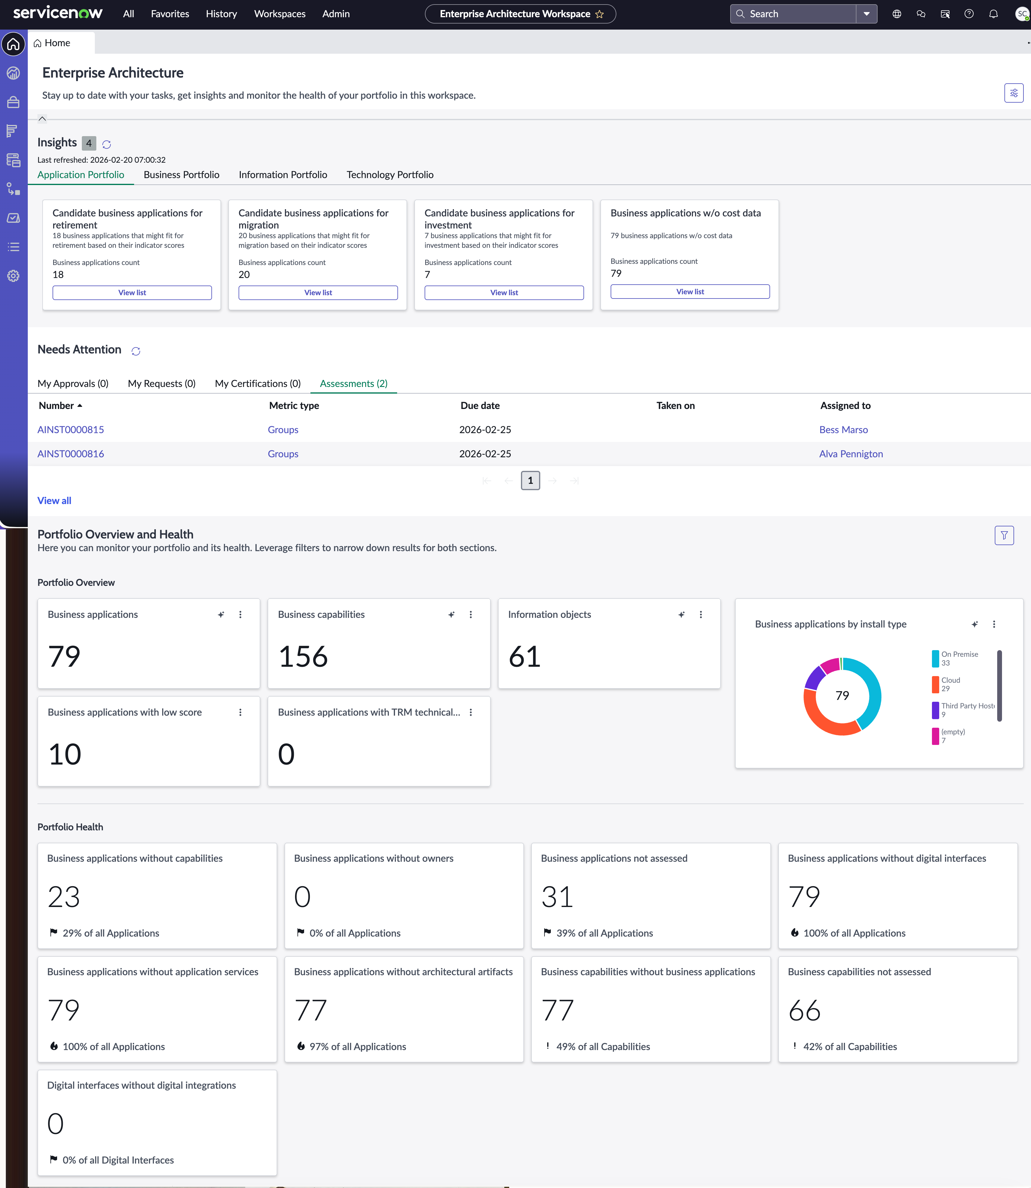Image resolution: width=1031 pixels, height=1188 pixels.
Task: Open the chart monitor icon in the sidebar
Action: pos(13,218)
